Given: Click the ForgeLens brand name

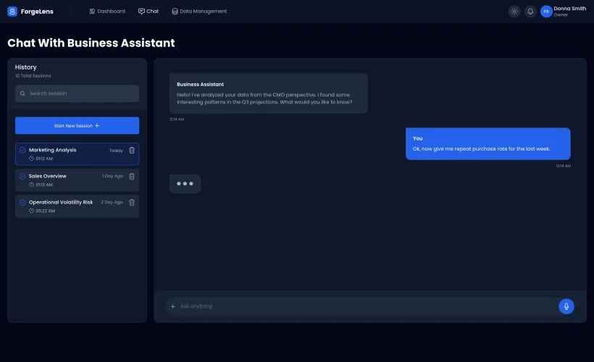Looking at the screenshot, I should pyautogui.click(x=37, y=12).
